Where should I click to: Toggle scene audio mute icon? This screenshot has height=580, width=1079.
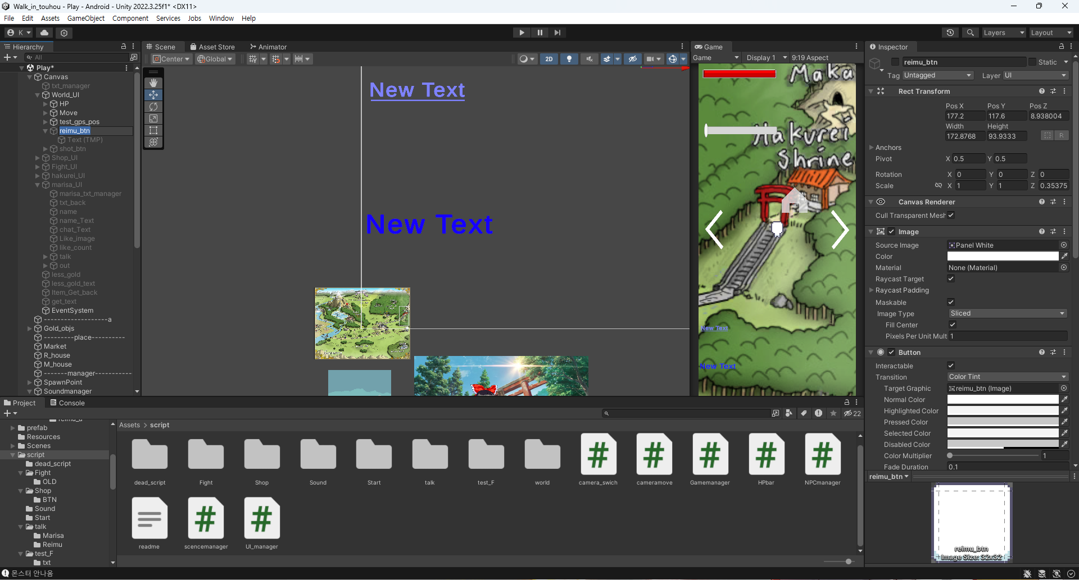pos(590,59)
